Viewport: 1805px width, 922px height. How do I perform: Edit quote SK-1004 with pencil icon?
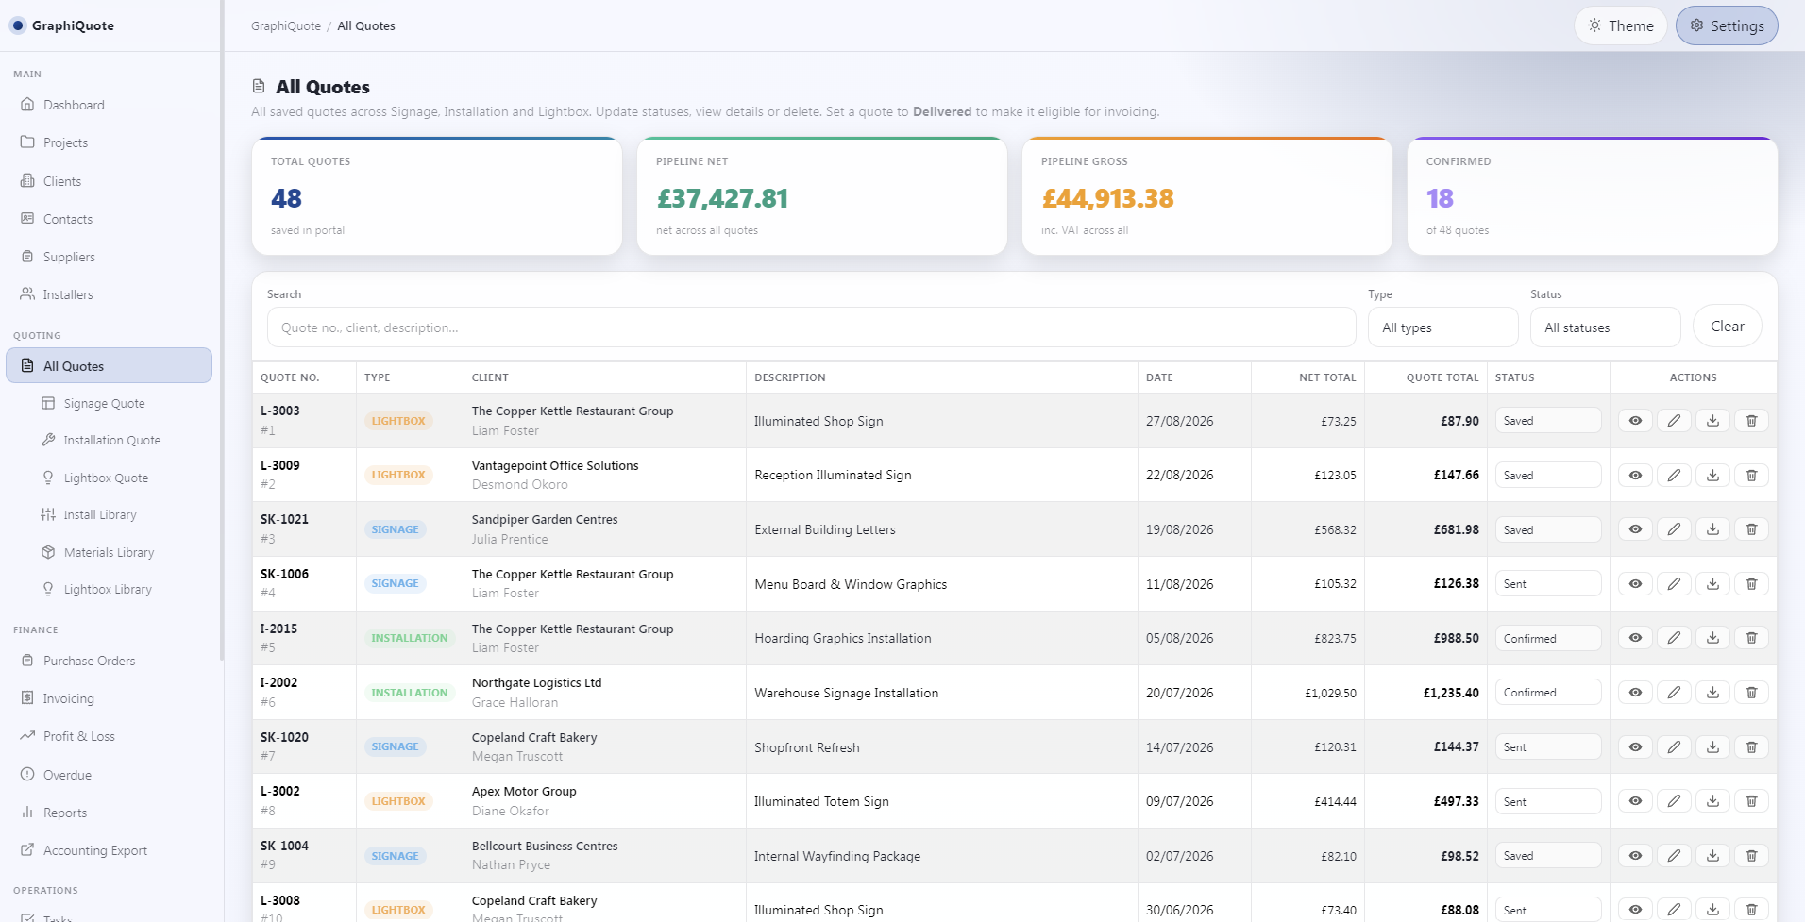click(1674, 856)
